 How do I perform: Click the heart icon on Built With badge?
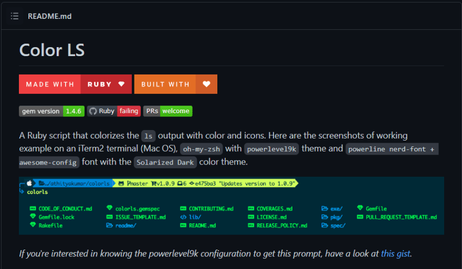click(206, 84)
